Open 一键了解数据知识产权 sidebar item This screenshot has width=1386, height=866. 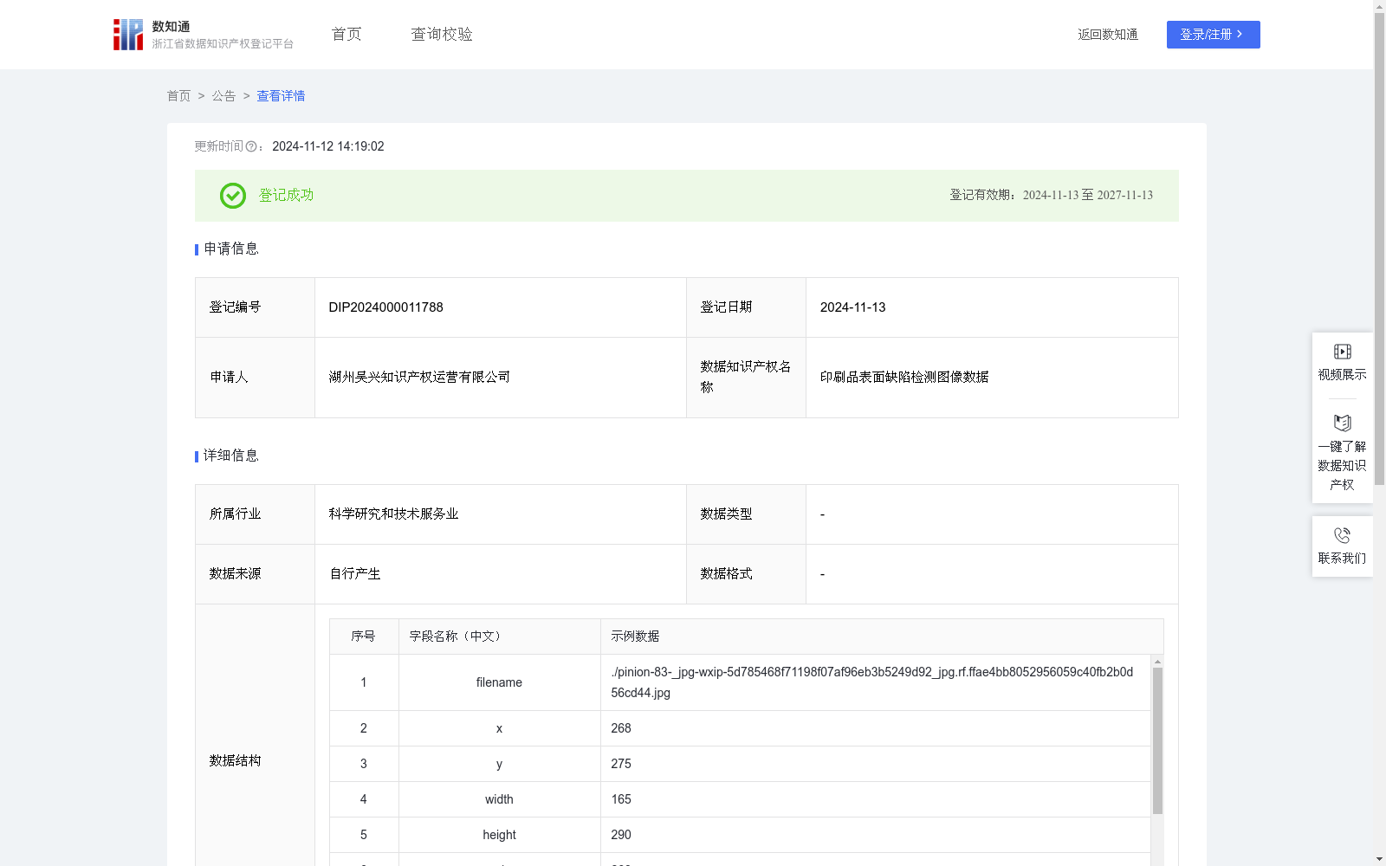point(1342,453)
